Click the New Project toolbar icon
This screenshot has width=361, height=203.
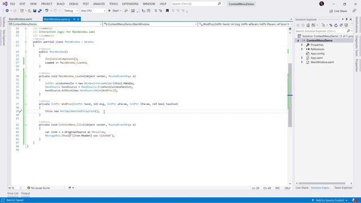(22, 11)
